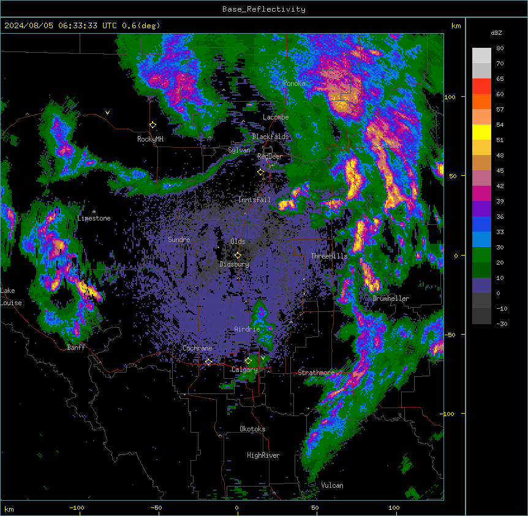This screenshot has height=516, width=528.
Task: Select the yellow marker below Cochrane
Action: click(208, 362)
